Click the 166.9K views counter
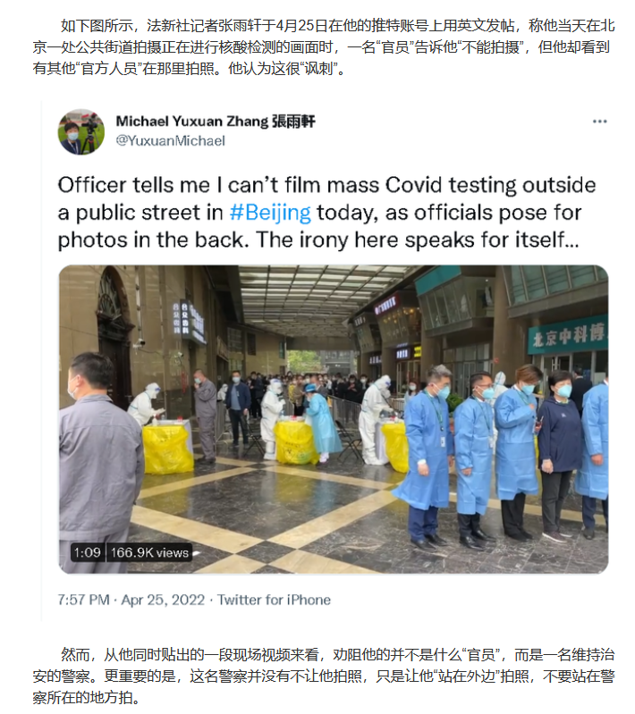Image resolution: width=635 pixels, height=714 pixels. pyautogui.click(x=149, y=552)
